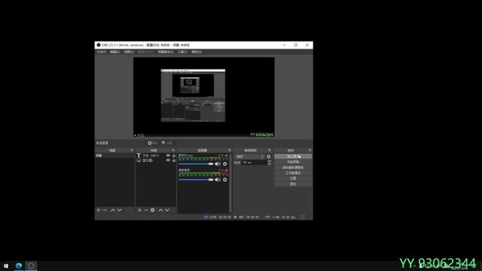Move source down in Sources panel
The image size is (482, 271).
(167, 210)
